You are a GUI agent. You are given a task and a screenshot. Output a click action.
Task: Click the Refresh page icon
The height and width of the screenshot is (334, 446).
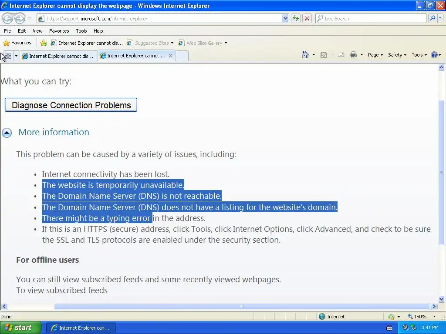296,18
